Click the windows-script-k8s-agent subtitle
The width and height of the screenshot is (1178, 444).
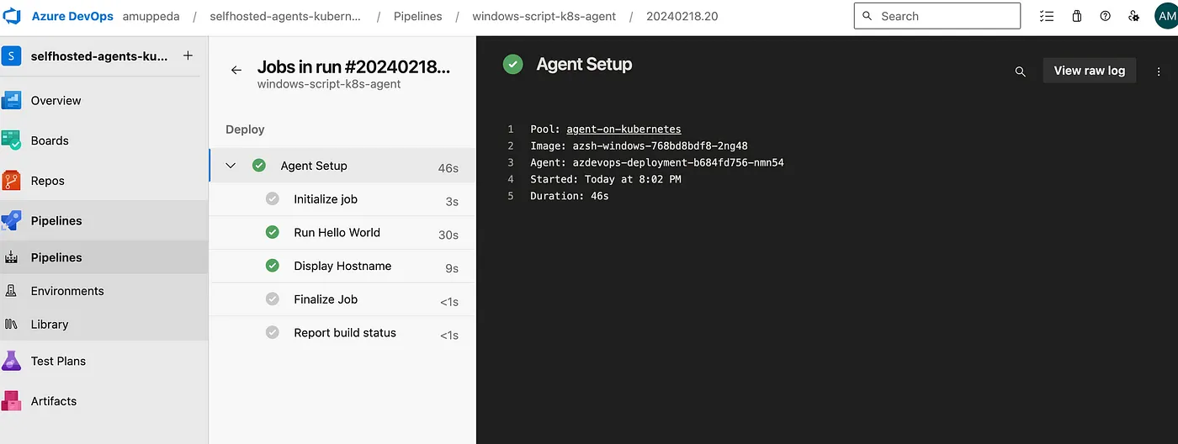click(329, 84)
